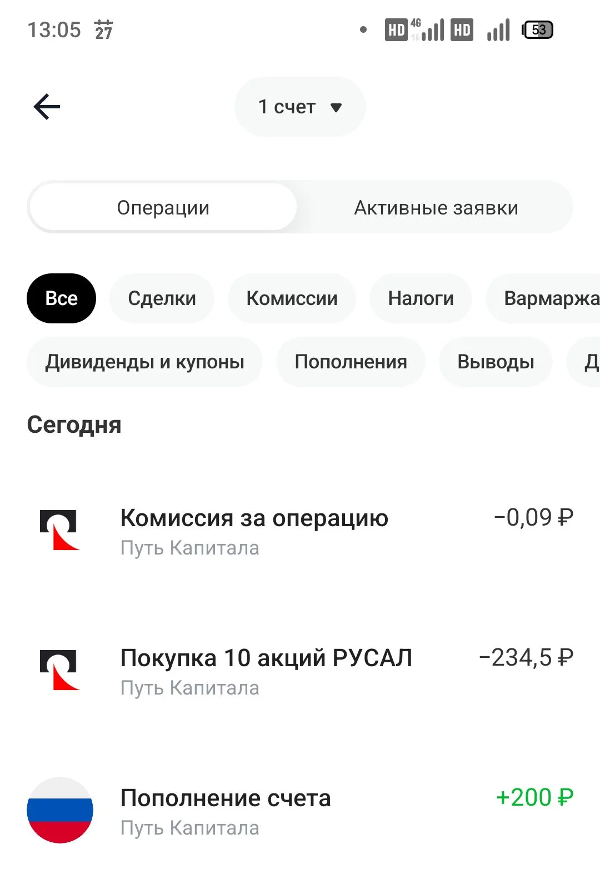
Task: Open the Комиссия за операцию entry
Action: [x=300, y=531]
